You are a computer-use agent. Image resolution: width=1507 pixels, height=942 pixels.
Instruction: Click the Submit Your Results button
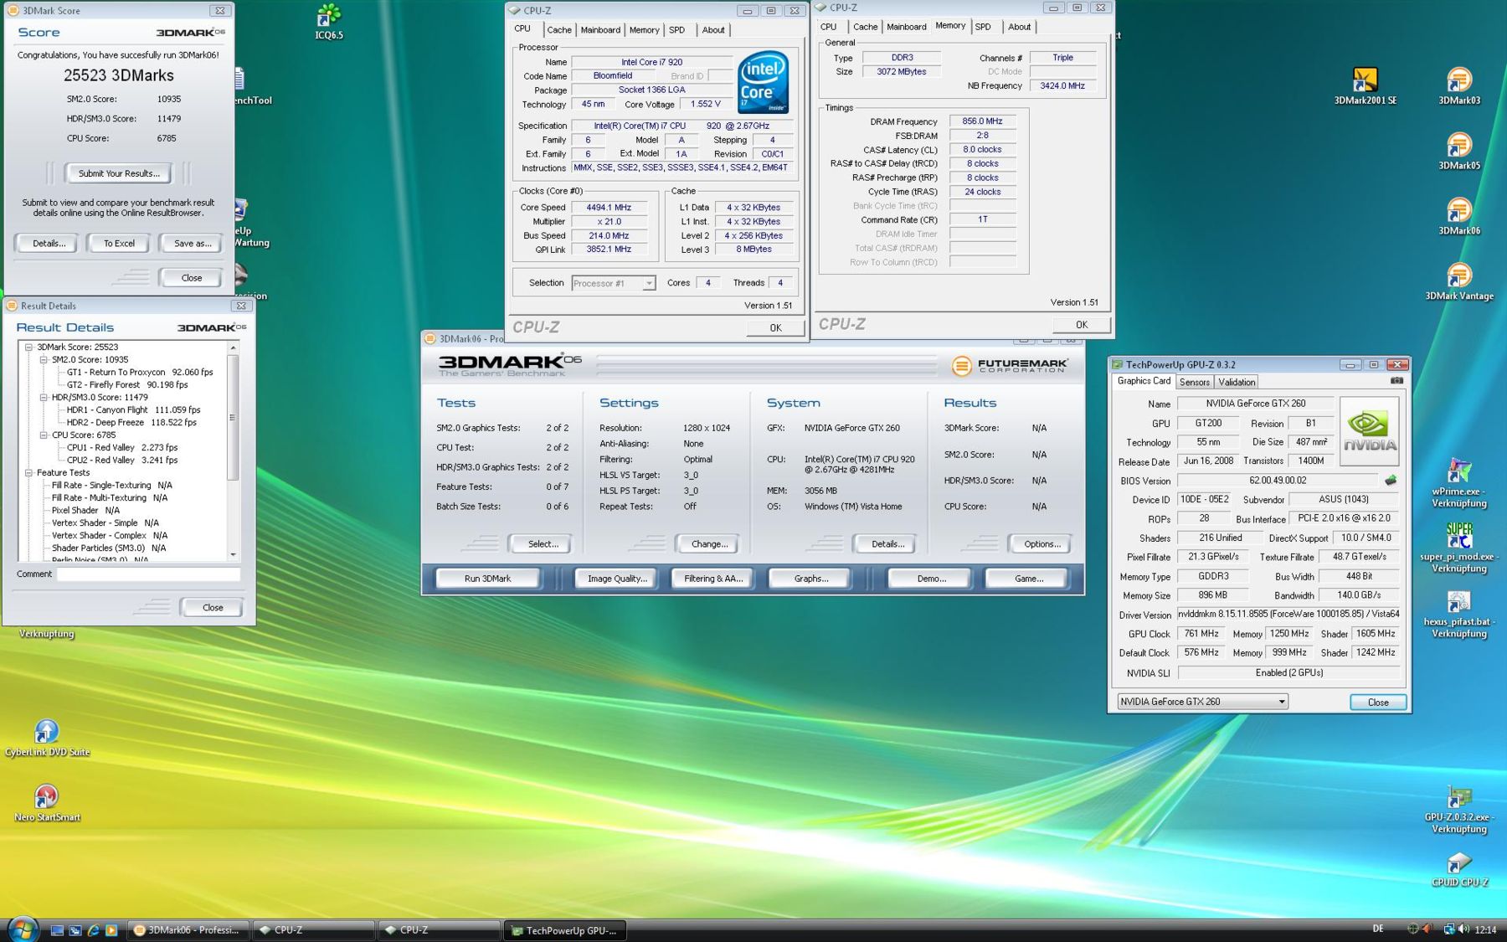click(x=119, y=173)
